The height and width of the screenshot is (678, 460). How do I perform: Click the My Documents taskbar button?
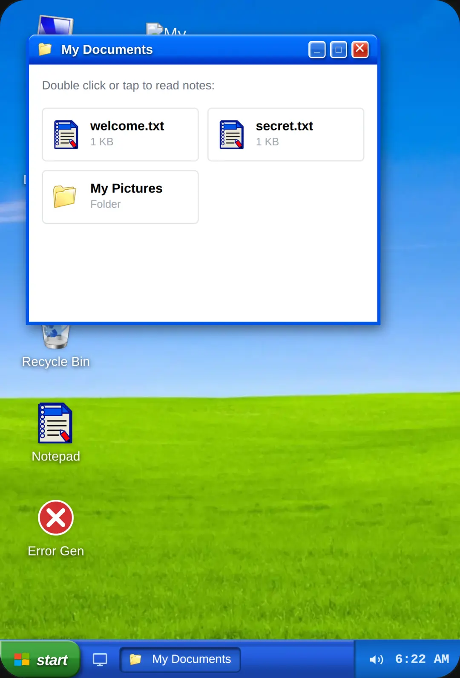(180, 659)
